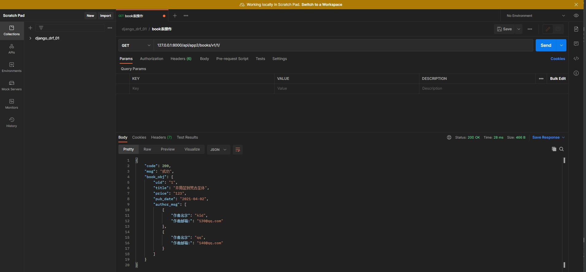Click the Import button
The height and width of the screenshot is (272, 586).
(x=106, y=16)
